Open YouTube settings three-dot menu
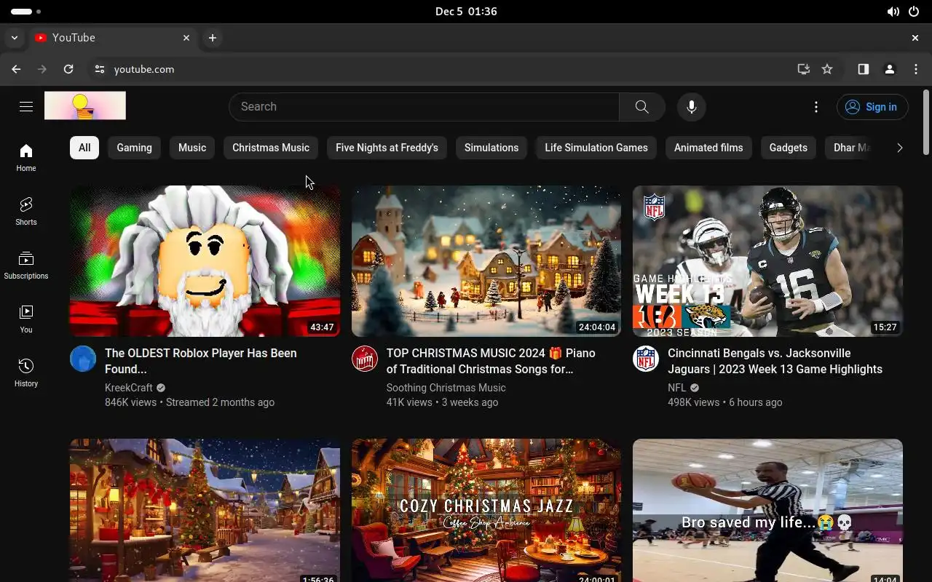932x582 pixels. [816, 107]
